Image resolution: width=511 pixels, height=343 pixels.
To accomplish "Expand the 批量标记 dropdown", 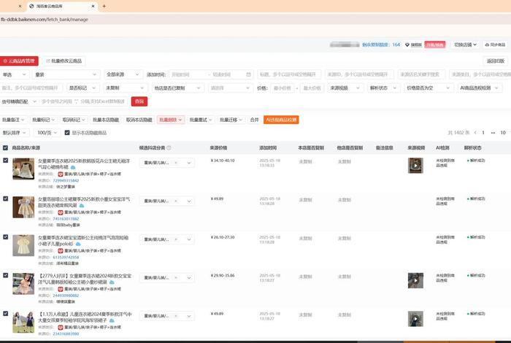I will (x=43, y=120).
